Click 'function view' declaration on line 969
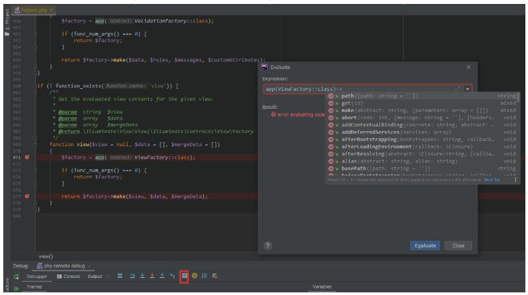Screen dimensions: 528x295 point(69,144)
